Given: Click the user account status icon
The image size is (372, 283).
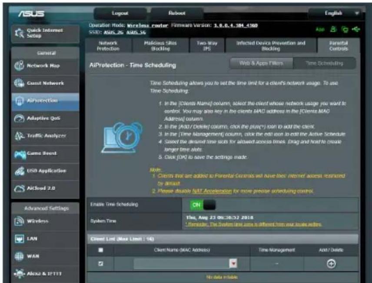Looking at the screenshot, I should point(333,29).
